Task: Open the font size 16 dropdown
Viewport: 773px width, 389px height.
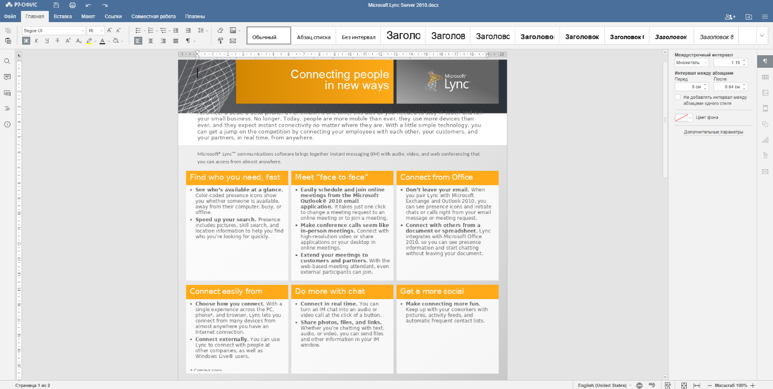Action: (x=101, y=30)
